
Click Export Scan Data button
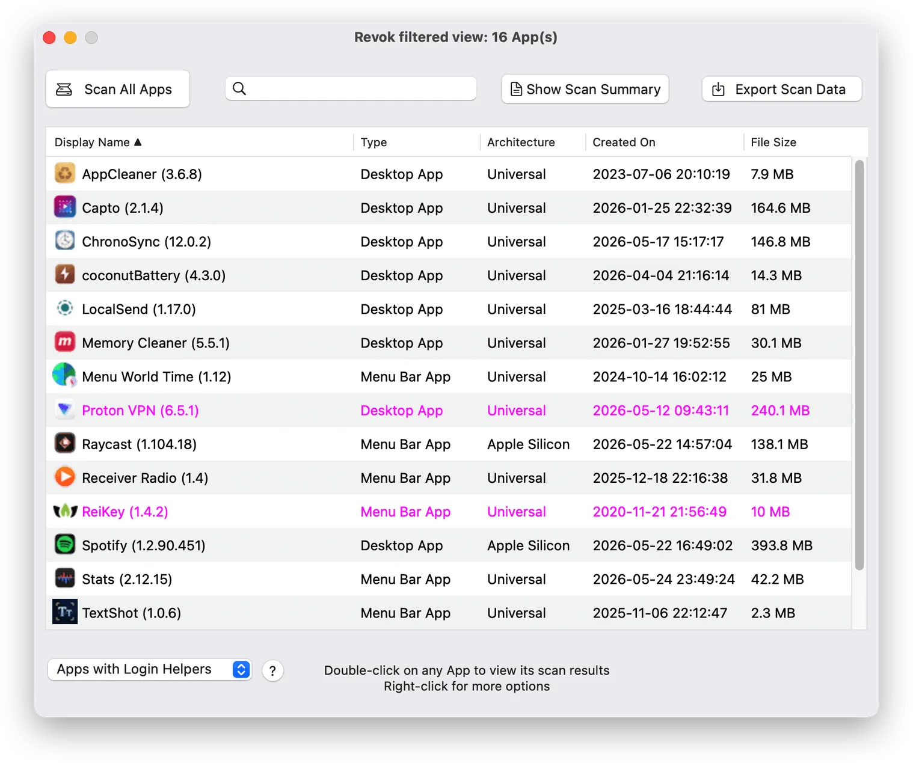pyautogui.click(x=782, y=89)
